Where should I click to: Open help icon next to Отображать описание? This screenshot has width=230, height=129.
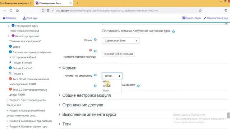click(173, 32)
